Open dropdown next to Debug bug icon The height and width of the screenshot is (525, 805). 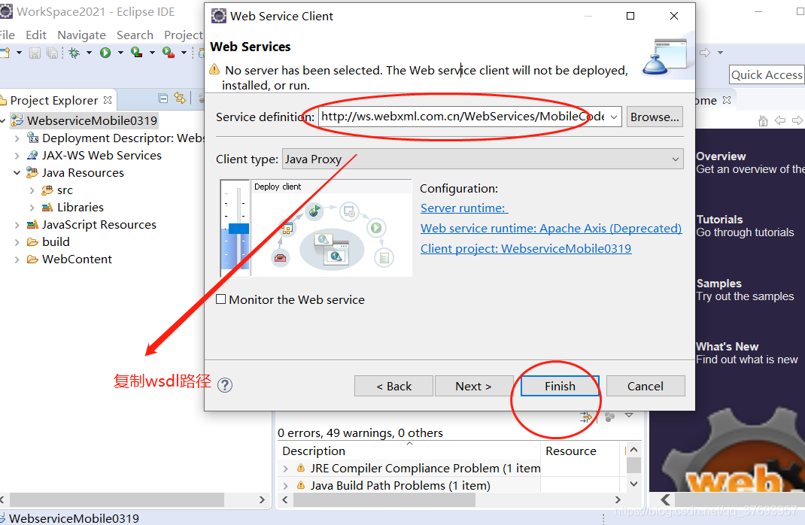[x=89, y=53]
